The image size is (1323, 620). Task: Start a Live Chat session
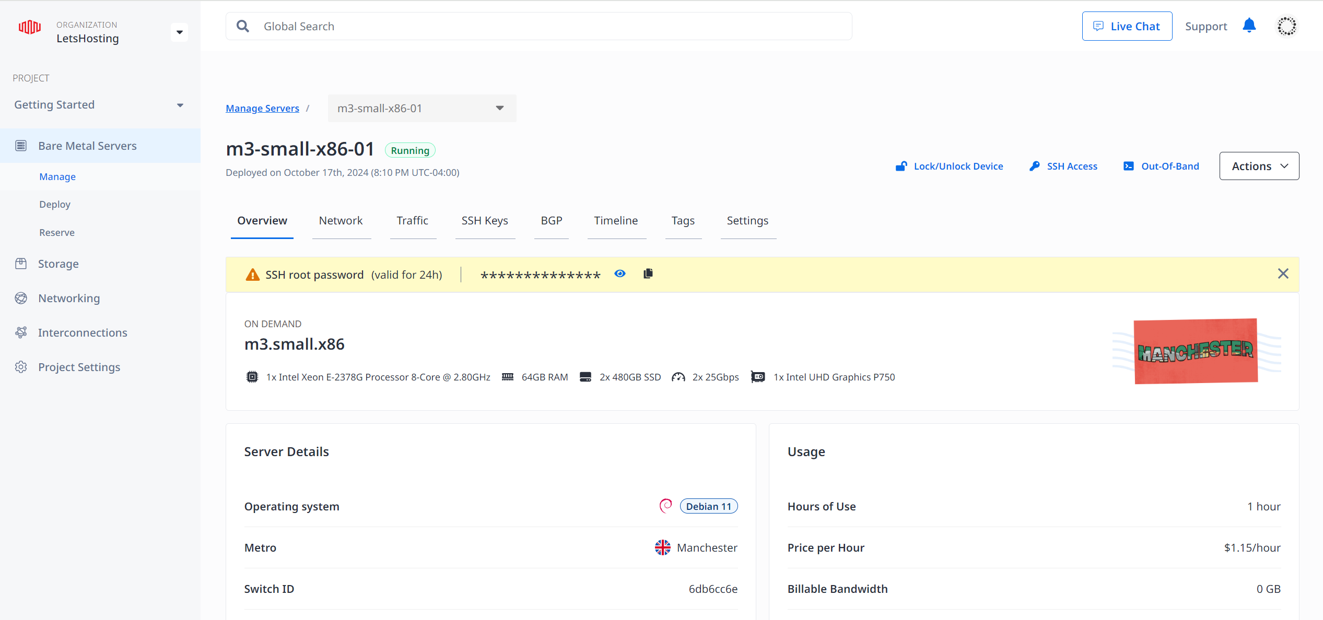[1127, 26]
